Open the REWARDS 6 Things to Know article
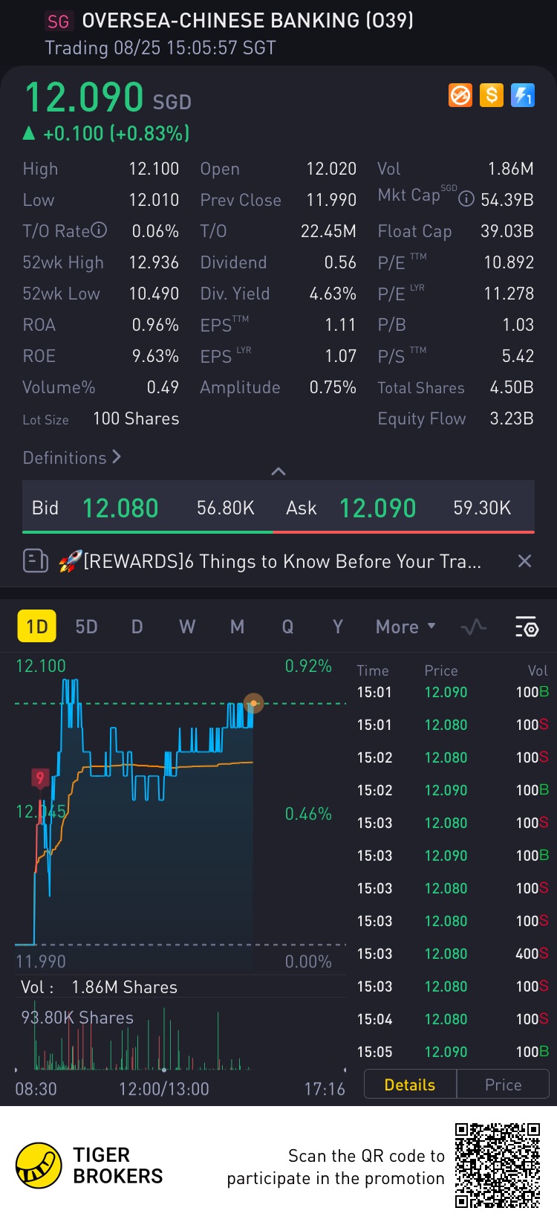Image resolution: width=557 pixels, height=1225 pixels. coord(270,561)
